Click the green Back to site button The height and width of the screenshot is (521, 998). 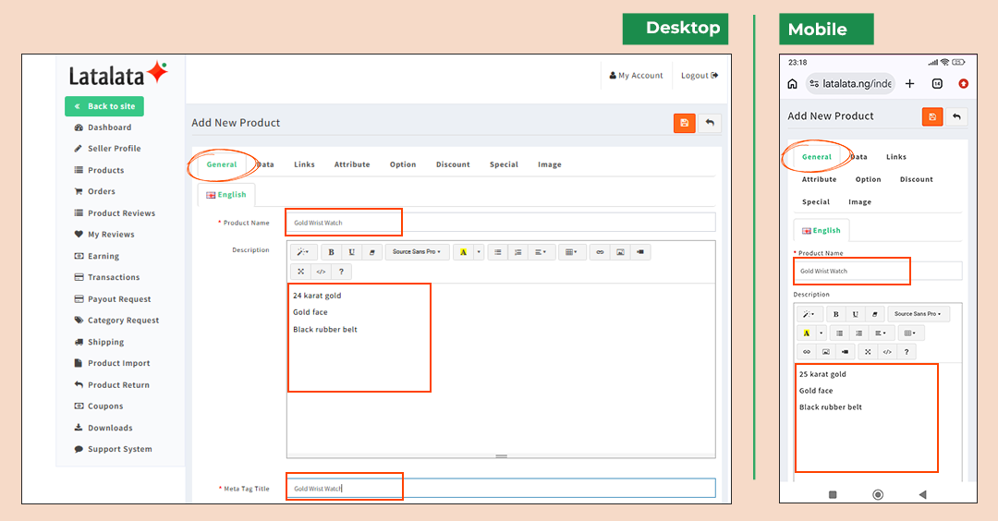[104, 106]
